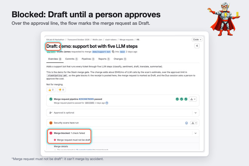Click Merge blocked red status icon
The width and height of the screenshot is (249, 166).
(51, 133)
